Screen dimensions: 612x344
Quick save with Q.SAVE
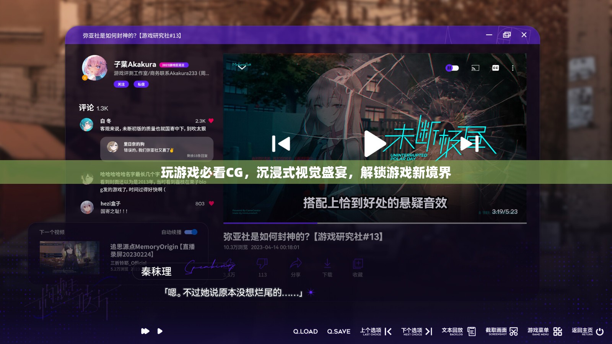click(x=339, y=331)
